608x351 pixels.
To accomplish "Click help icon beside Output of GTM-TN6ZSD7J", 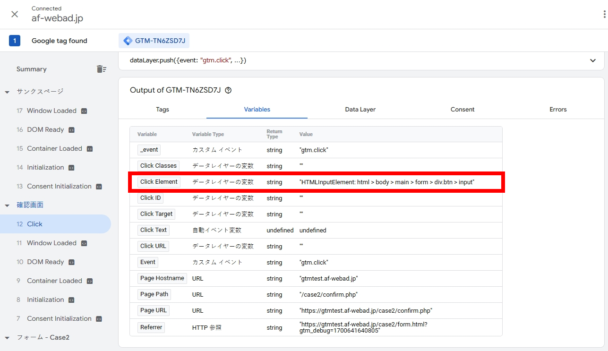I will [228, 90].
